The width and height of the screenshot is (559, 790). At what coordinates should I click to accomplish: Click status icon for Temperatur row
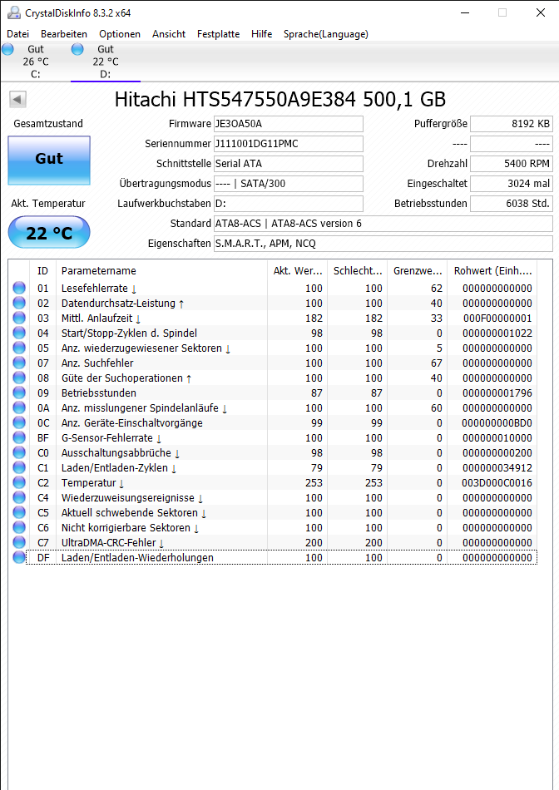point(19,482)
